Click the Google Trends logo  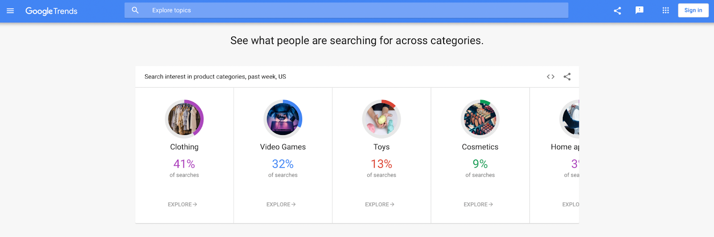click(51, 11)
